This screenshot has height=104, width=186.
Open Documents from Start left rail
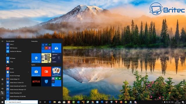click(2, 84)
